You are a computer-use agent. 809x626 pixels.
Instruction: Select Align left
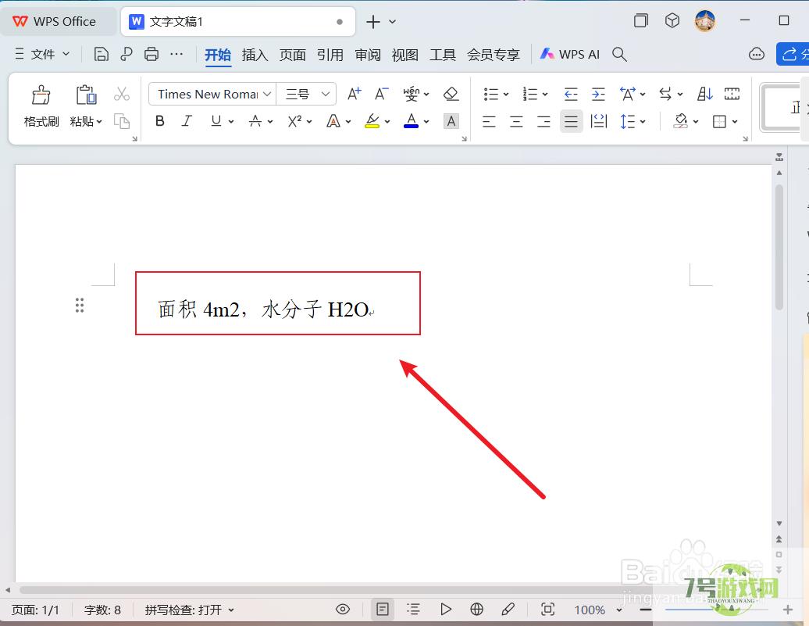pos(489,121)
